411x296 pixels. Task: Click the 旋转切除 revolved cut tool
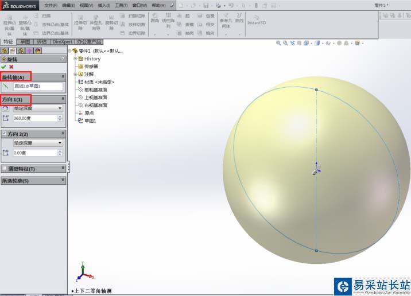(x=111, y=22)
